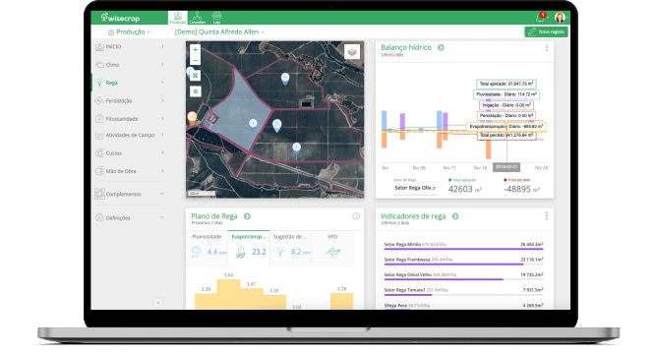Image resolution: width=655 pixels, height=354 pixels.
Task: Click the Fitossanidade icon in sidebar
Action: click(99, 119)
